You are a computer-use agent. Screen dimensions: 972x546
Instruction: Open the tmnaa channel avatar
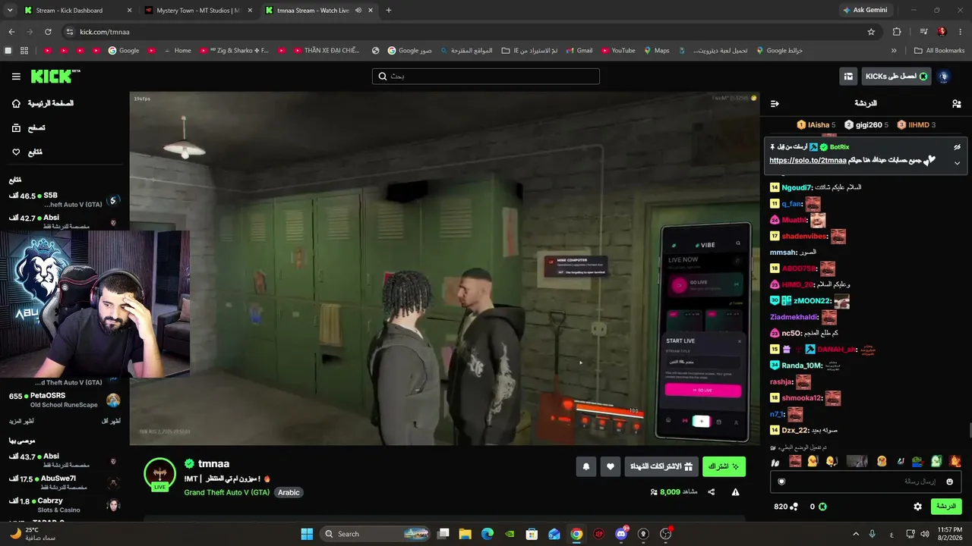point(159,474)
